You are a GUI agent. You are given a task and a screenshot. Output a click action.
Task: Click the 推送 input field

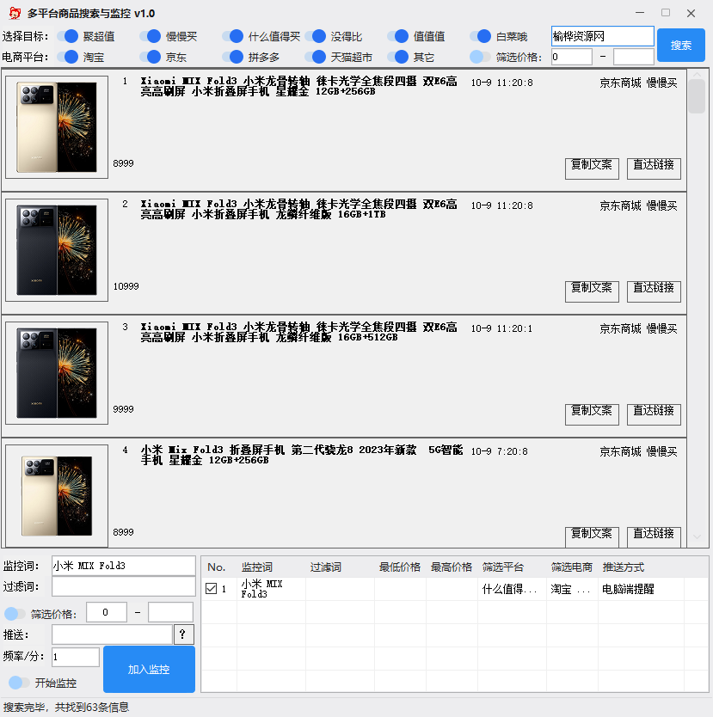(x=112, y=634)
